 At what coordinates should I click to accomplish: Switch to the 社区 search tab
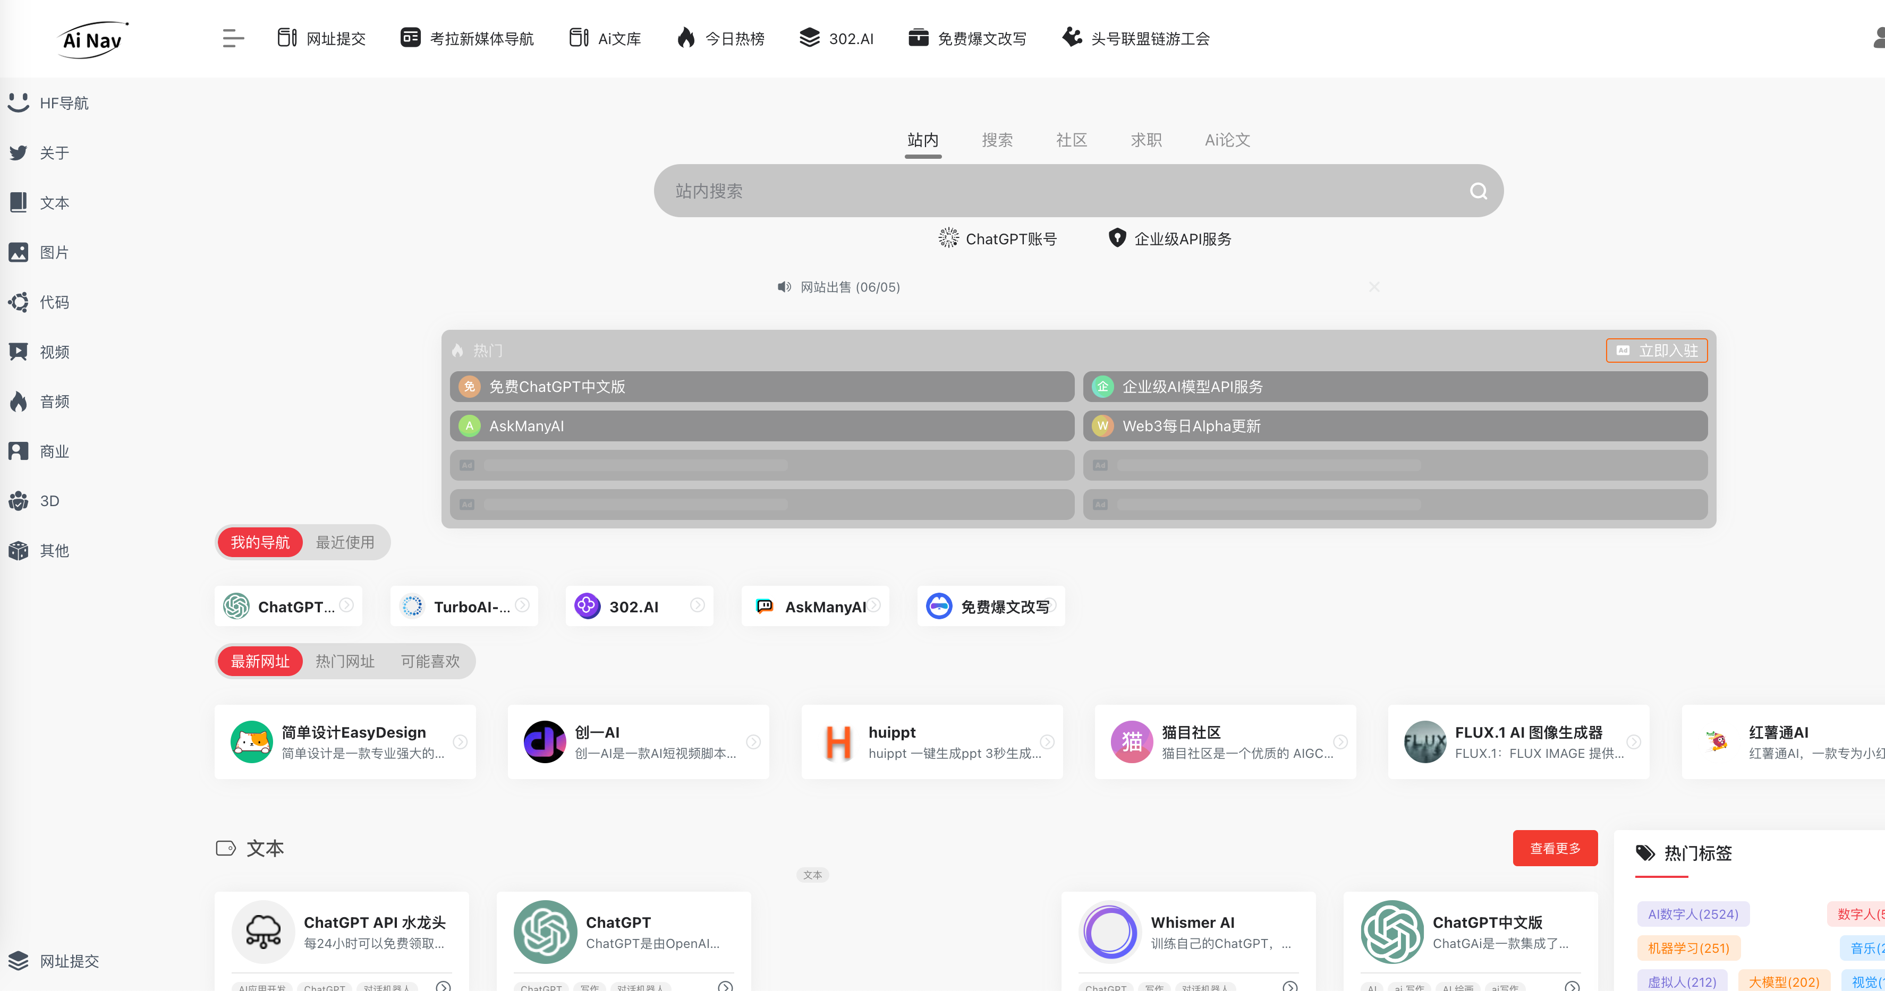[x=1071, y=139]
